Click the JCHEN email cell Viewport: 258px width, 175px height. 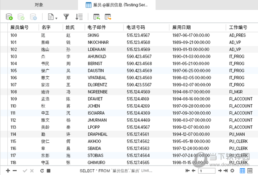pos(94,106)
